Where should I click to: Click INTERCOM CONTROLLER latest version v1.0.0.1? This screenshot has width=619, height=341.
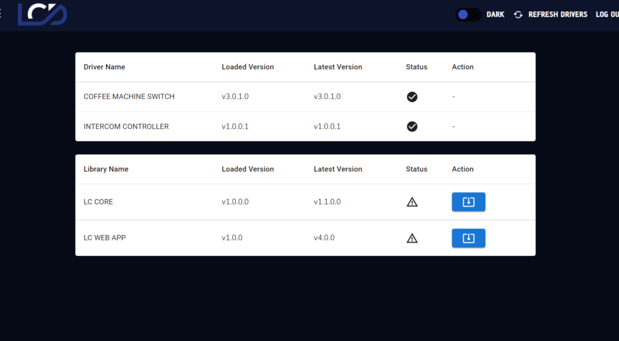[327, 127]
